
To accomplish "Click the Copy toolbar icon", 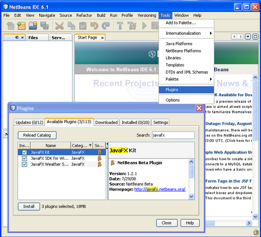I will tap(71, 26).
